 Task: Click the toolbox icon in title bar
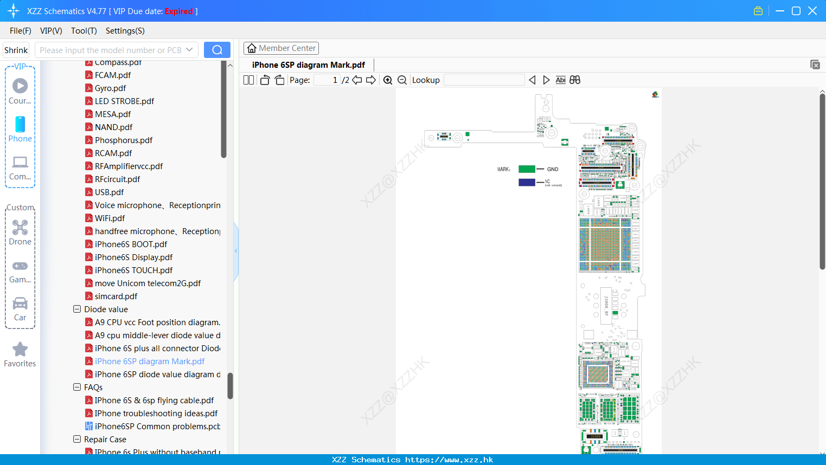point(758,11)
